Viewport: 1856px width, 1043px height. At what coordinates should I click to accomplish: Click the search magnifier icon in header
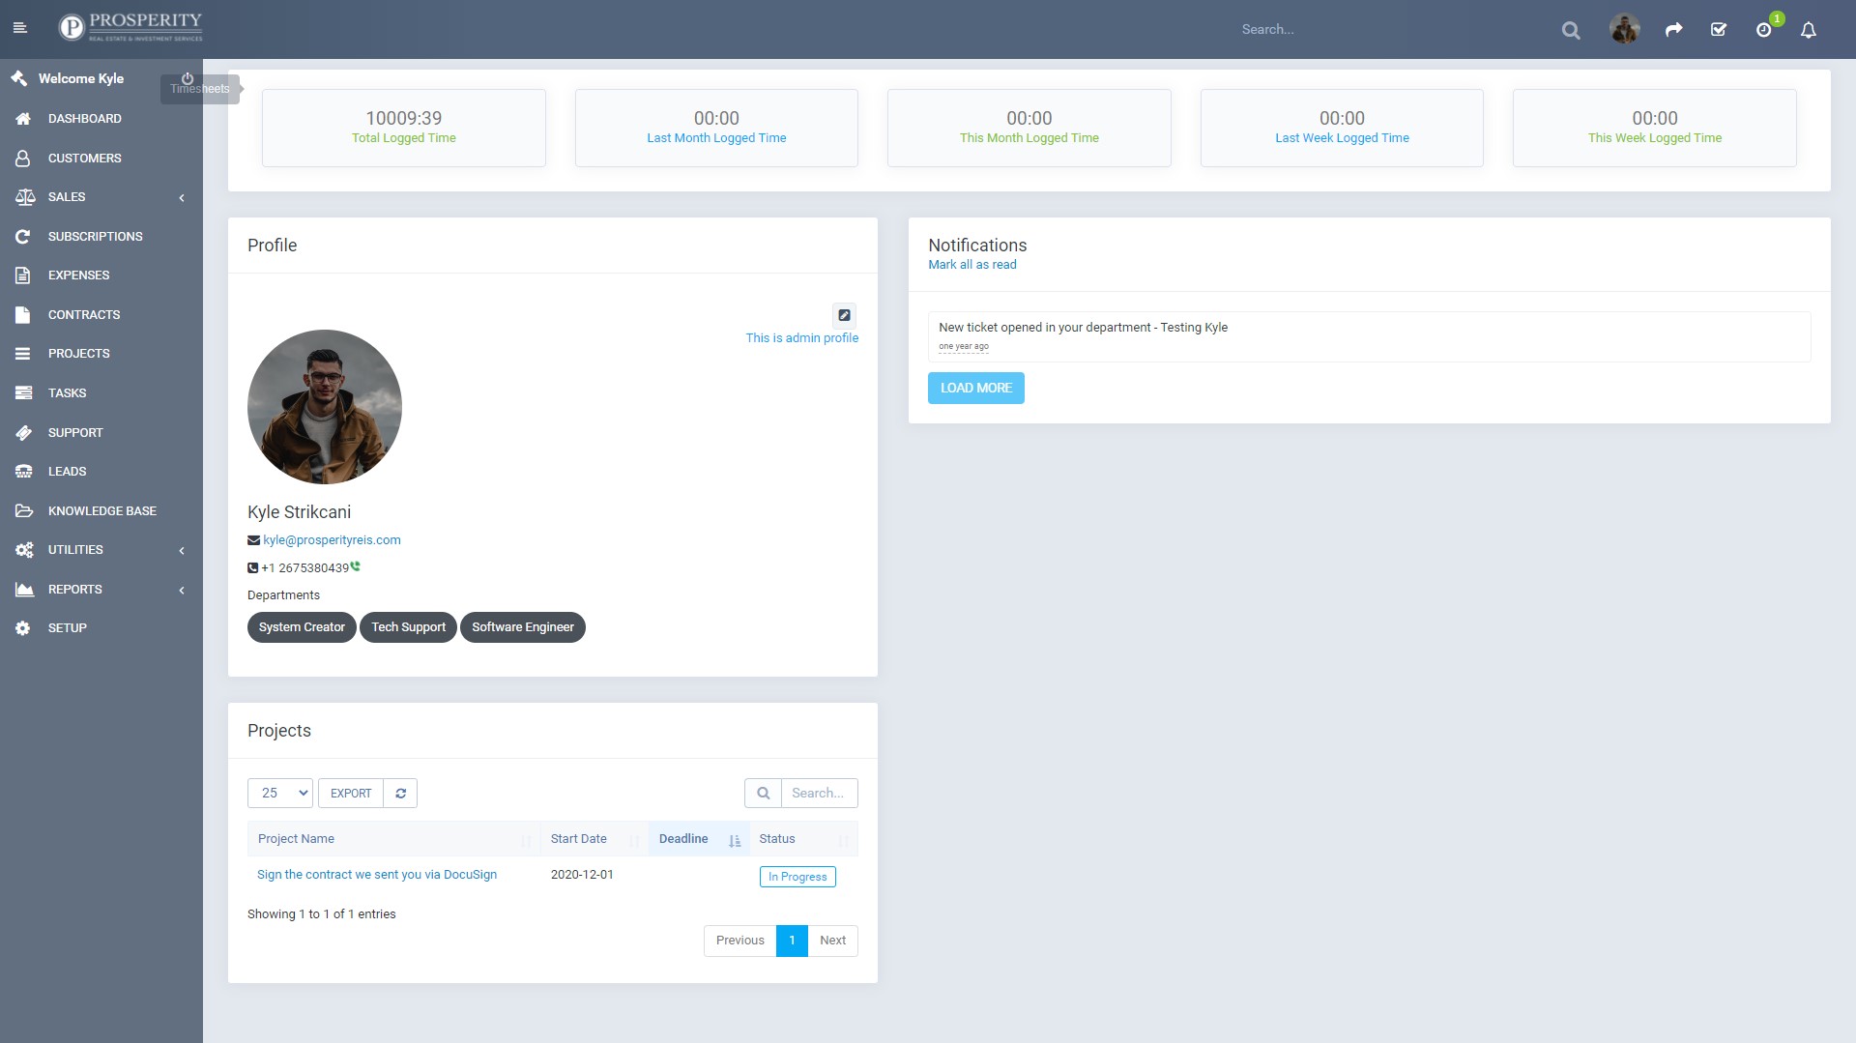1571,30
